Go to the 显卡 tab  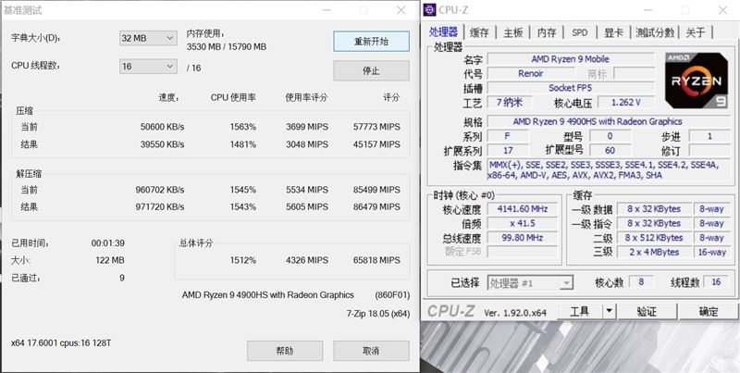pos(613,32)
